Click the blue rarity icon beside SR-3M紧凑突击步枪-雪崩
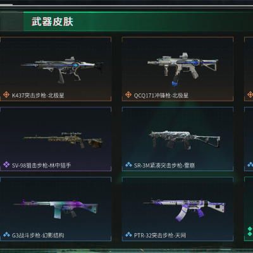This screenshot has width=253, height=253. (x=128, y=164)
